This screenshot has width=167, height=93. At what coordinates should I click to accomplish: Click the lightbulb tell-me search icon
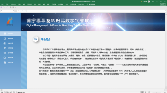click(87, 4)
